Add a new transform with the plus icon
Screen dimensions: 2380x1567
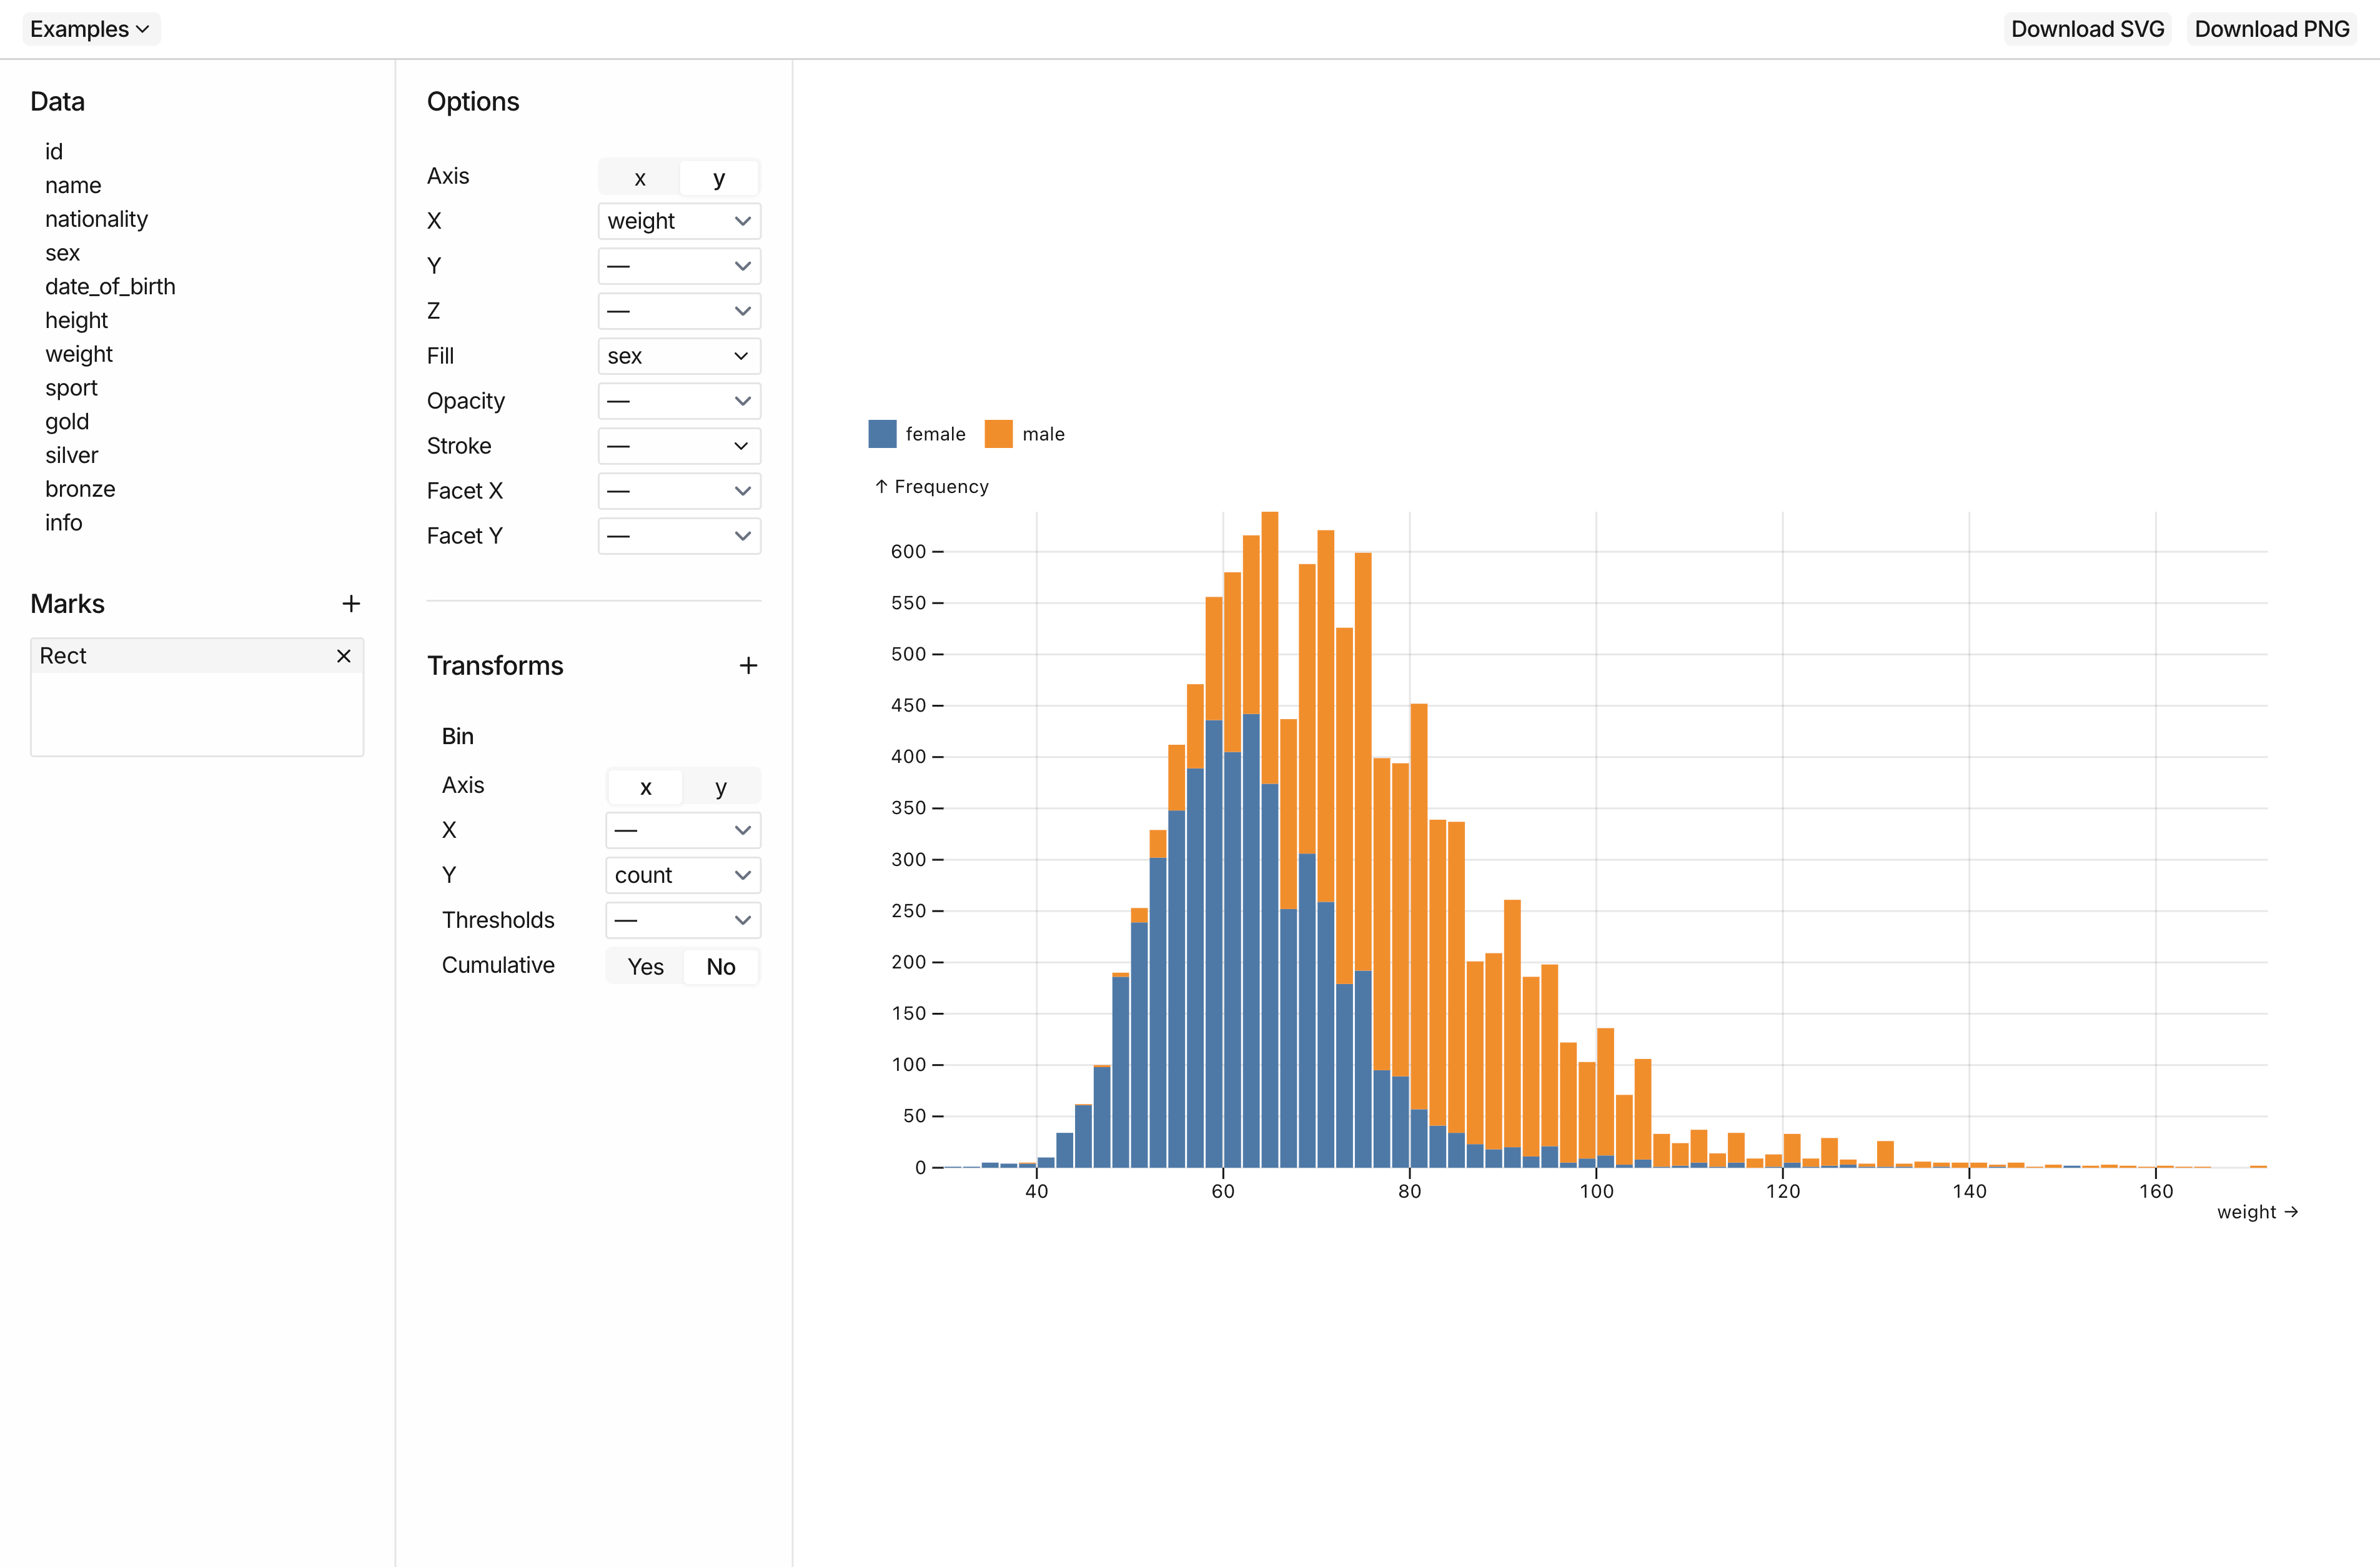coord(748,665)
